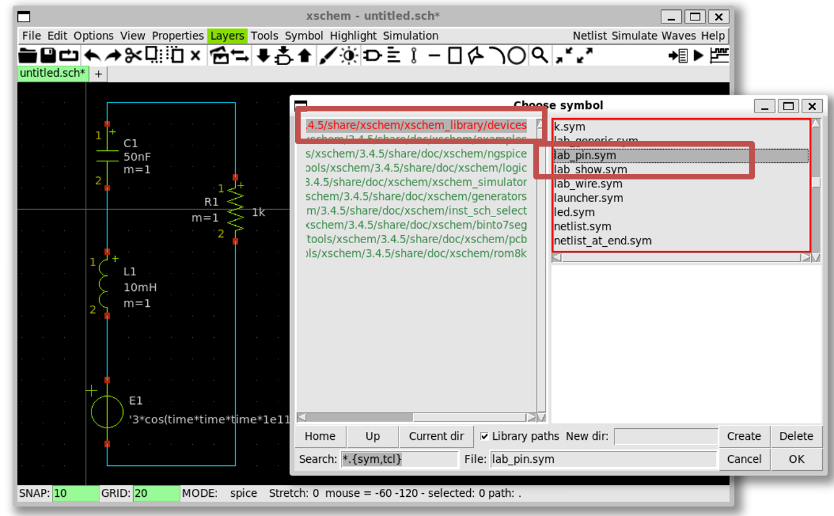Click the play arrow simulate icon
Screen dimensions: 834x516
tap(699, 56)
